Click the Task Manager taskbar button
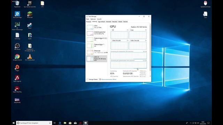 coord(85,123)
